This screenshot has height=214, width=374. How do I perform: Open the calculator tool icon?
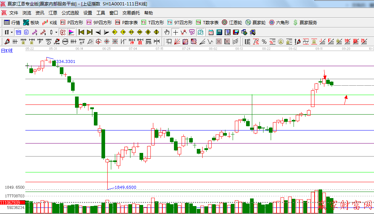click(219, 32)
